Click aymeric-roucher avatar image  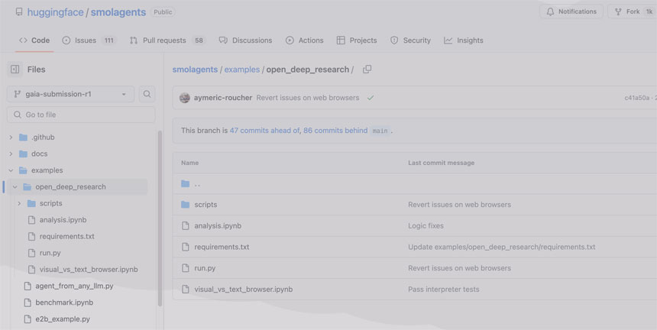click(185, 98)
